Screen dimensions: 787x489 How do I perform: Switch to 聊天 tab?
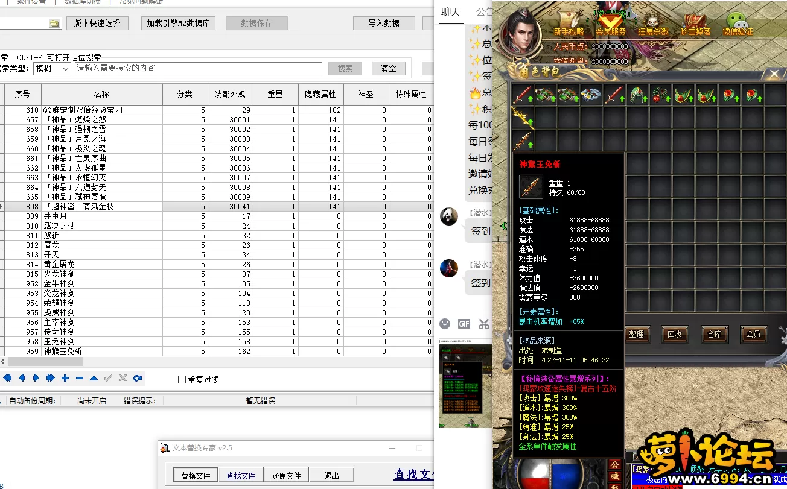click(451, 11)
